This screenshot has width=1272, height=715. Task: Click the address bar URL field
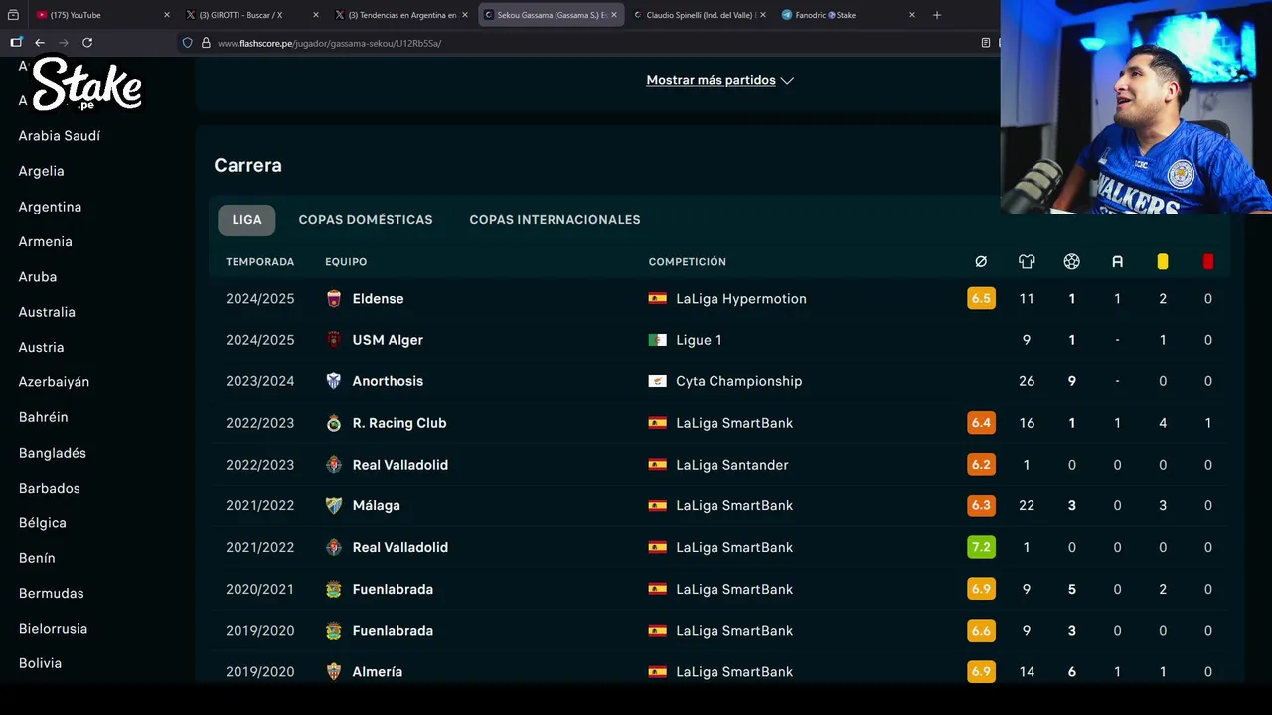pos(586,43)
